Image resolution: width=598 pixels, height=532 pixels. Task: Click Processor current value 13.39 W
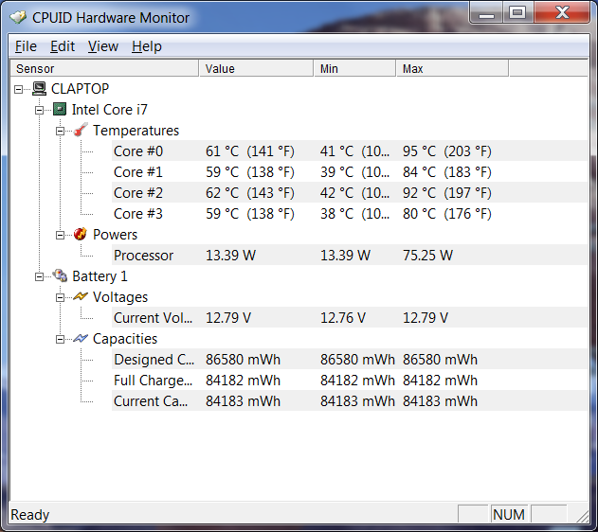click(x=230, y=256)
